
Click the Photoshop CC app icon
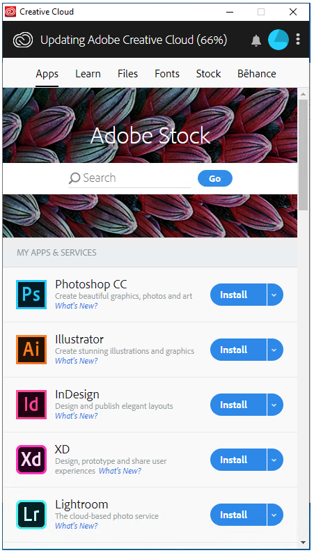(31, 295)
